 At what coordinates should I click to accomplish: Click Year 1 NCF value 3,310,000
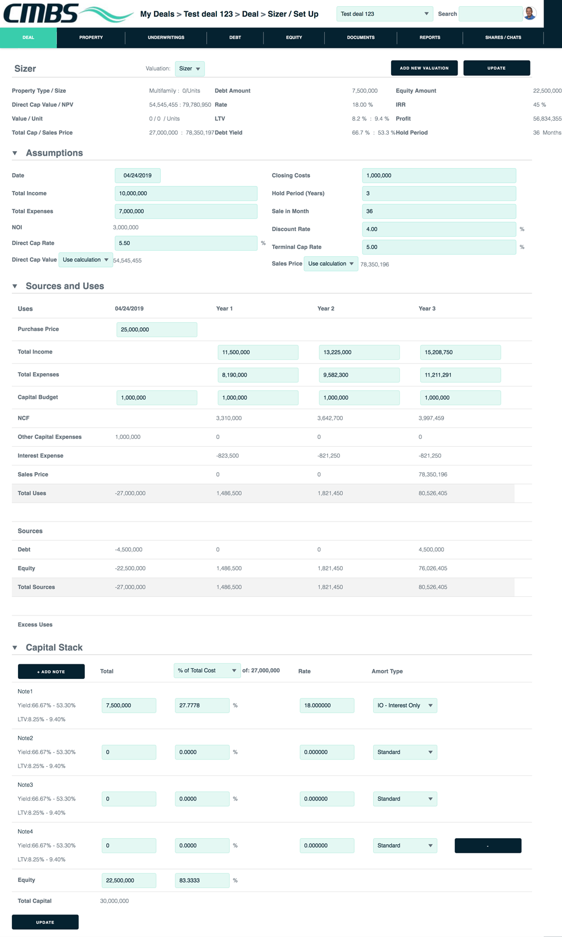click(x=229, y=418)
